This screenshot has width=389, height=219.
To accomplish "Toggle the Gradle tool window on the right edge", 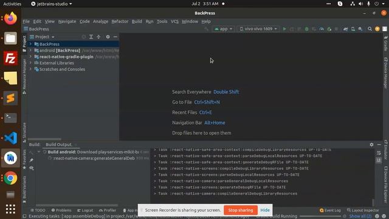I will point(385,43).
